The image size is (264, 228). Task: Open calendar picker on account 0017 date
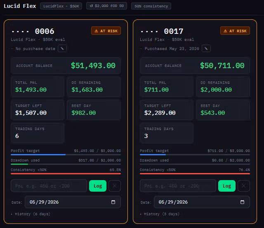pyautogui.click(x=242, y=202)
